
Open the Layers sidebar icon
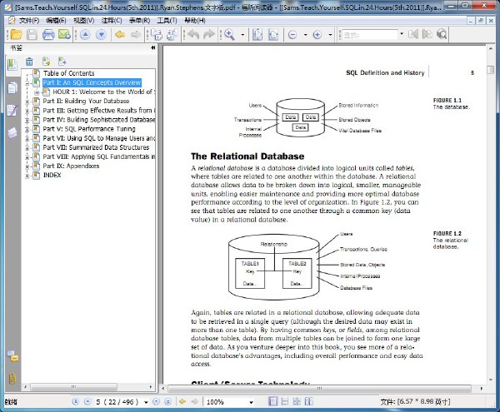click(x=12, y=133)
